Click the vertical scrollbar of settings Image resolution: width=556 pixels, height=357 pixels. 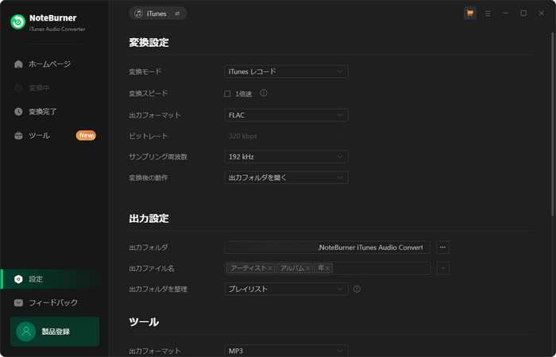[x=553, y=124]
